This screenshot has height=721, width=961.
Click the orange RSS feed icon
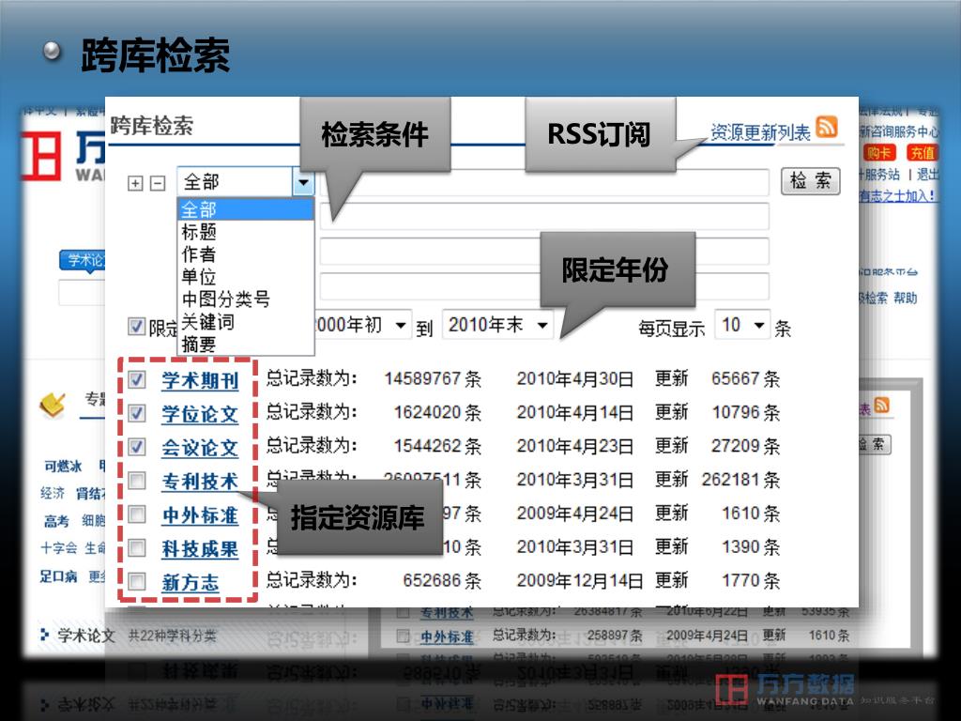[x=827, y=127]
